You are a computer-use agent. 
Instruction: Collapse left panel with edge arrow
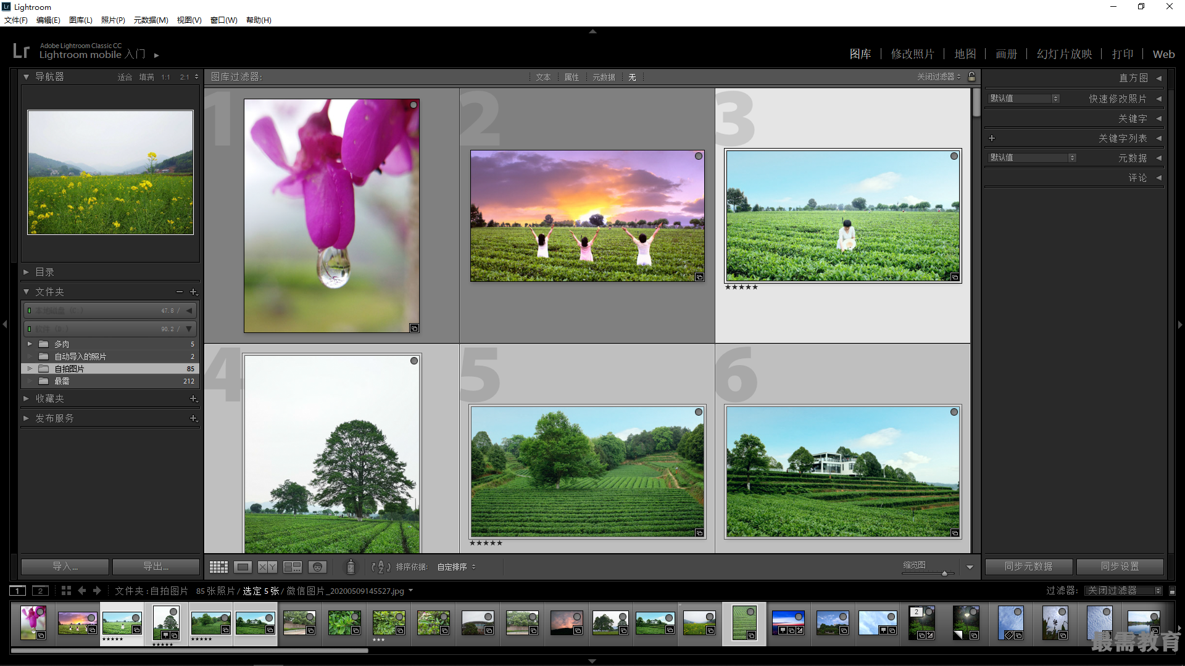pos(5,324)
